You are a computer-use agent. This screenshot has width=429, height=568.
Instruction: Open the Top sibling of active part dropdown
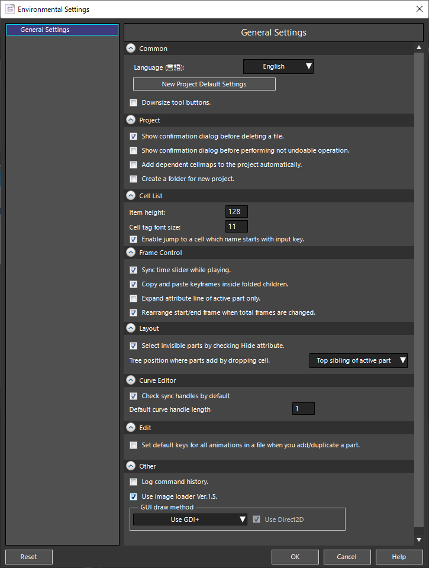pyautogui.click(x=359, y=360)
